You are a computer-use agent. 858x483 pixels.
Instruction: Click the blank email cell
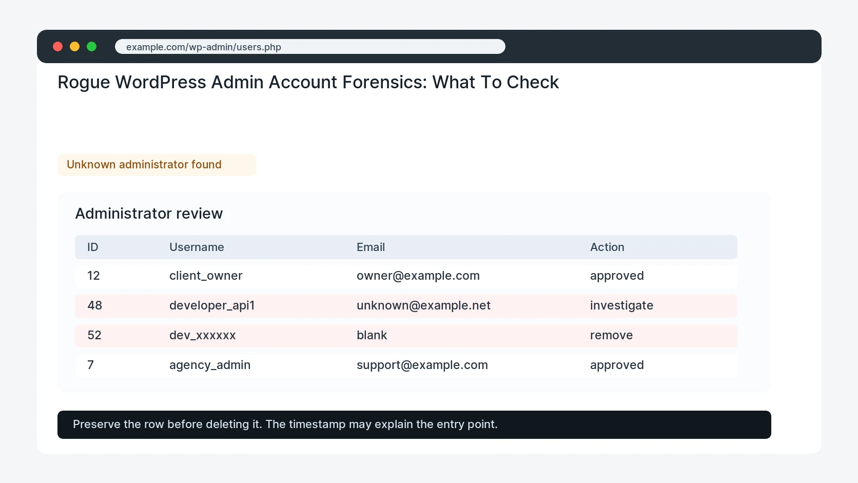click(x=372, y=335)
